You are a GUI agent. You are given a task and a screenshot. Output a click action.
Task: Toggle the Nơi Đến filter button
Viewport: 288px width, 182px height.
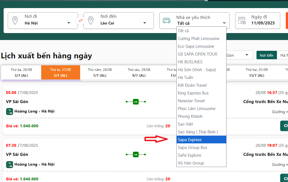click(x=266, y=55)
